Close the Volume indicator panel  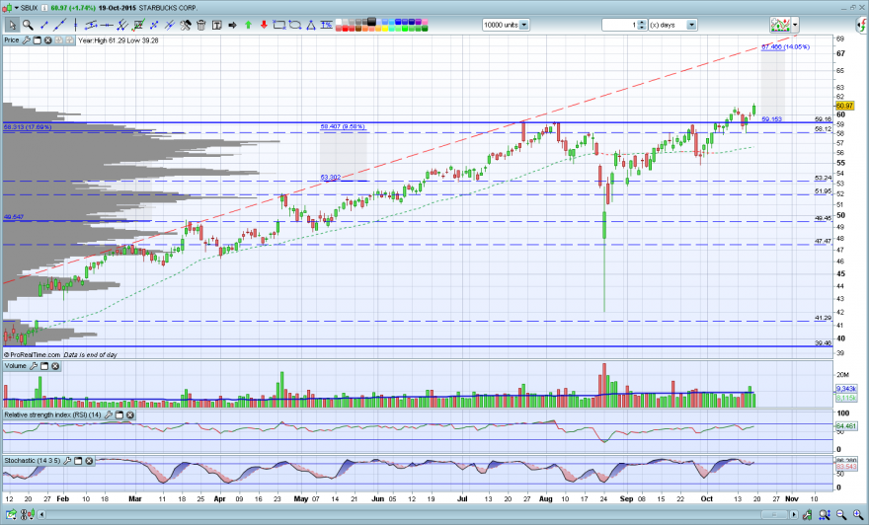[55, 366]
